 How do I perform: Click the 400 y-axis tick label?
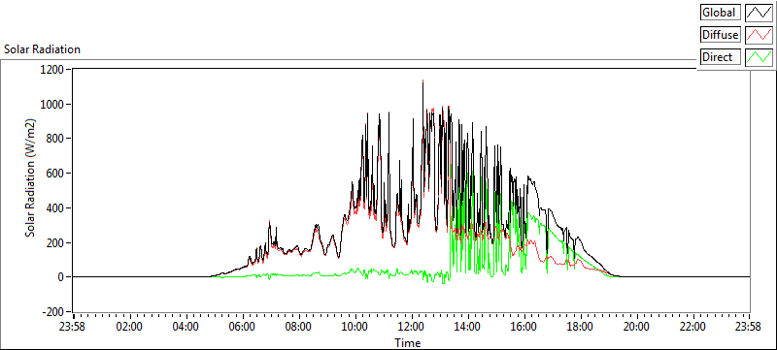[56, 208]
